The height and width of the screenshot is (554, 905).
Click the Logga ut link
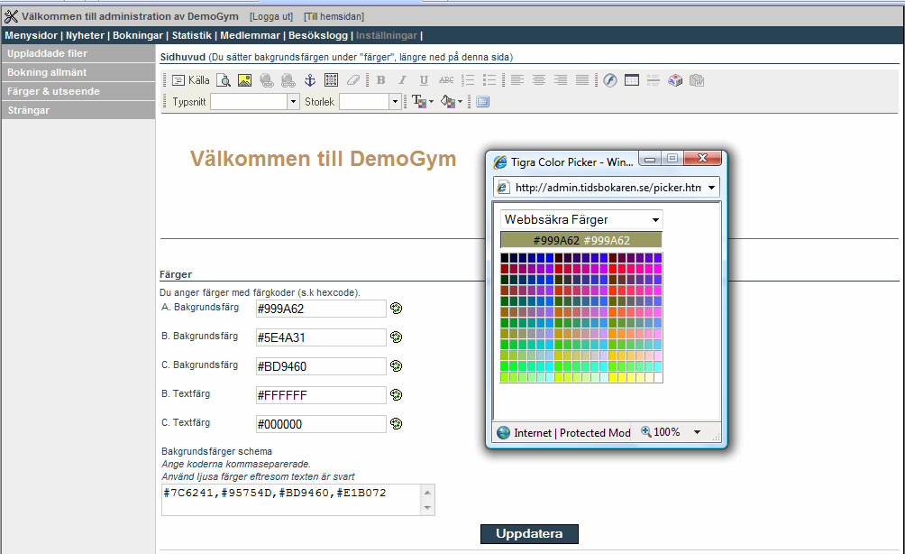(x=271, y=17)
